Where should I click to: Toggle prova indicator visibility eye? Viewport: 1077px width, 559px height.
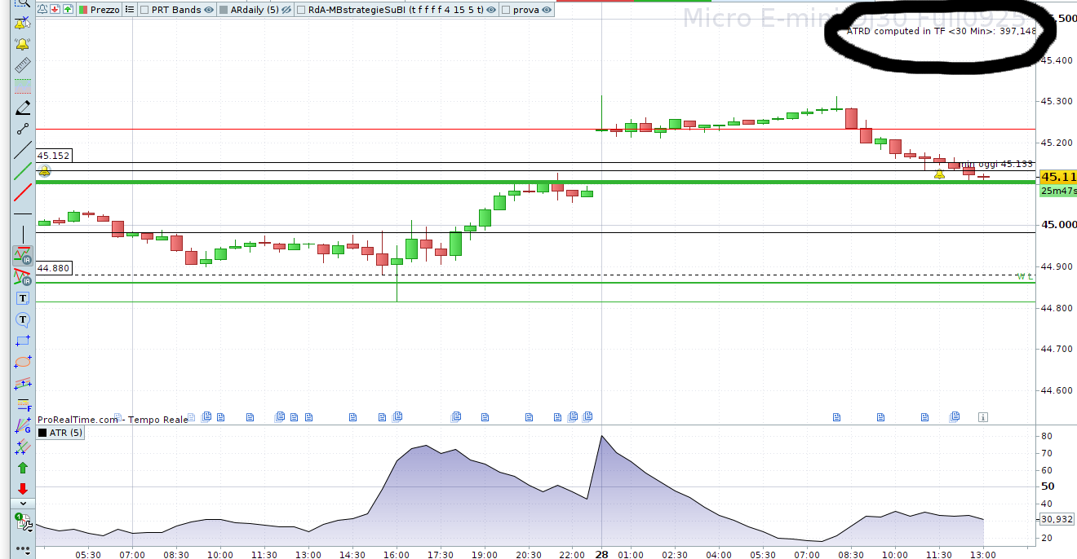545,11
